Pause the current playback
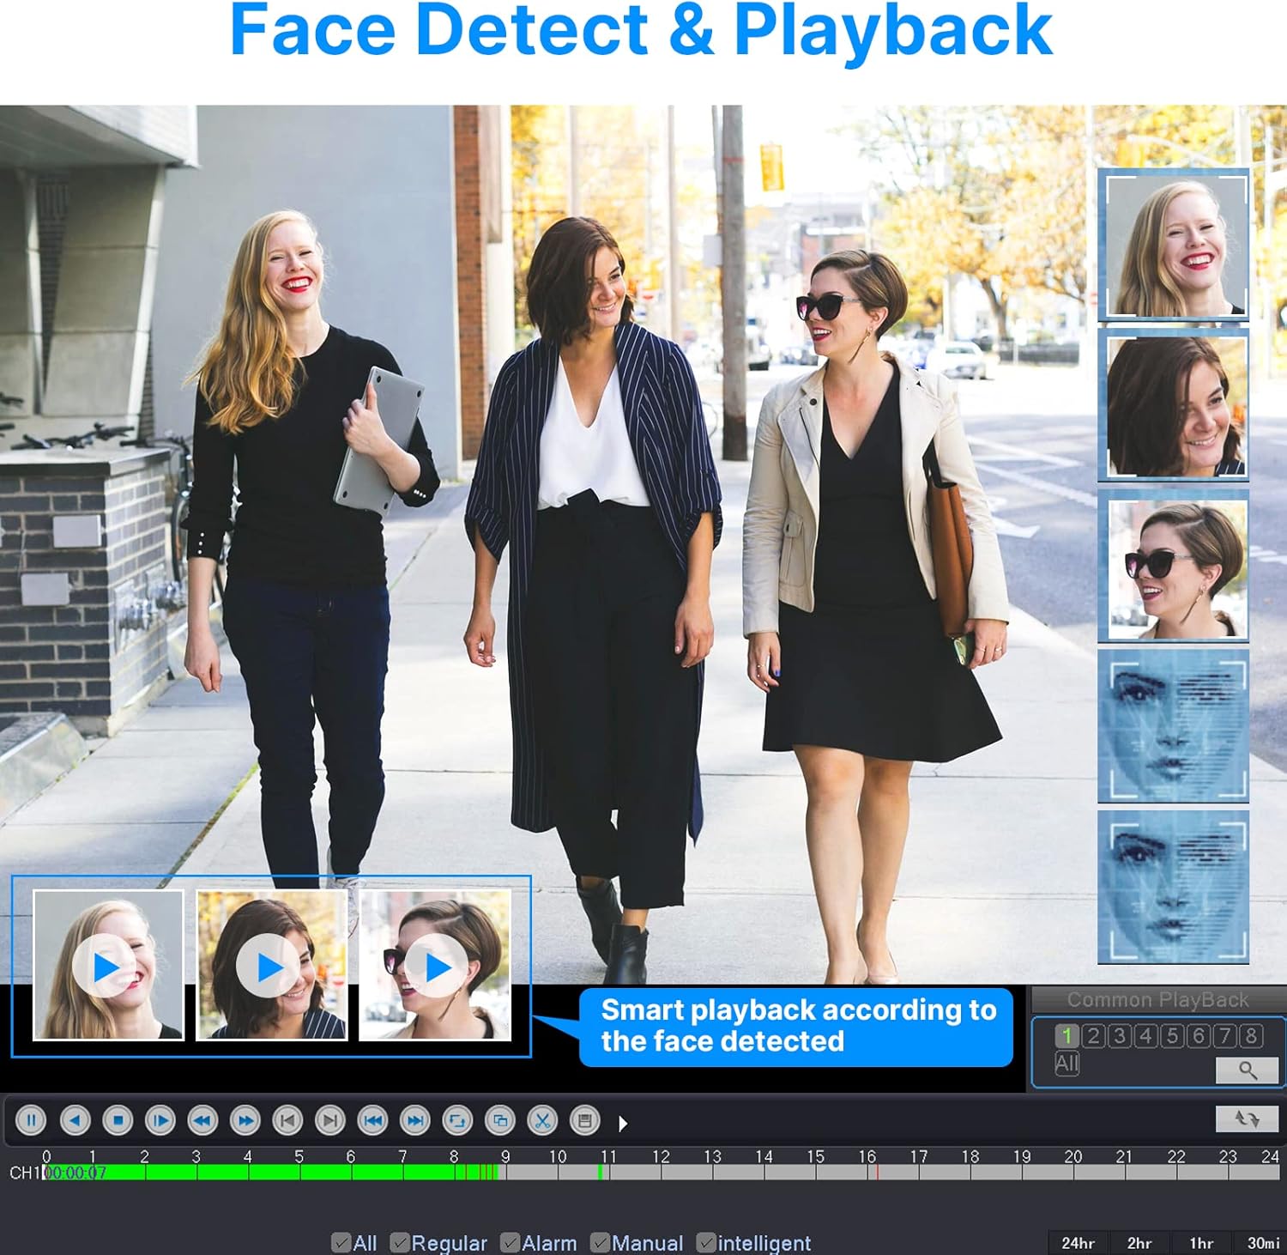The width and height of the screenshot is (1287, 1255). click(x=29, y=1119)
